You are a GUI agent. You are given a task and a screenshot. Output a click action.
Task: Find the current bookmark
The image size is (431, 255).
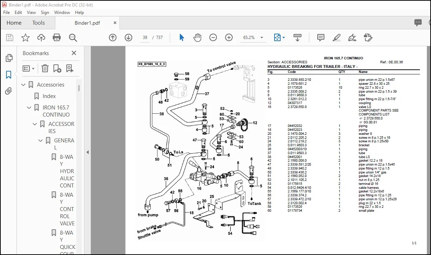click(69, 68)
